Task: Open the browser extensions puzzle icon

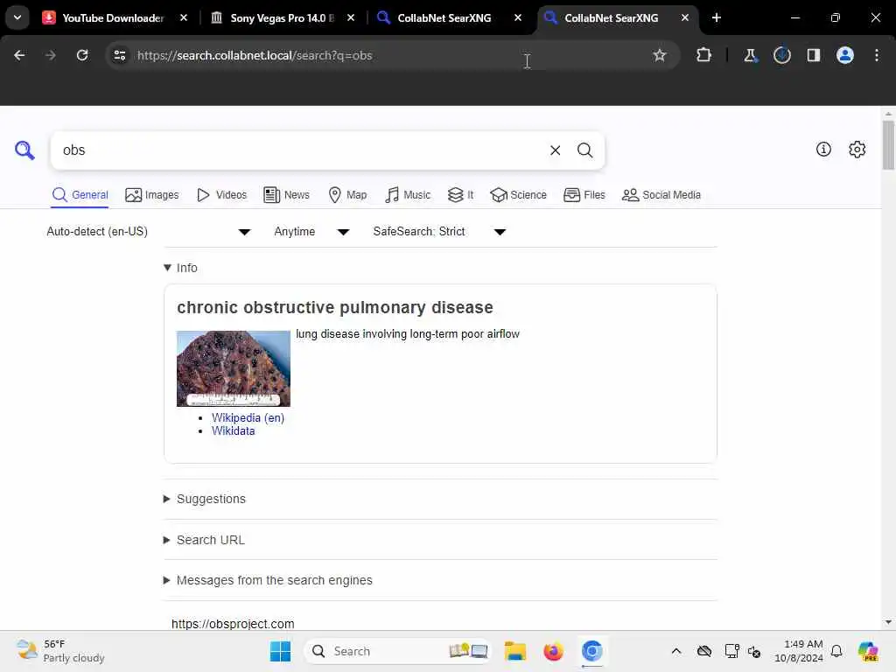Action: click(704, 55)
